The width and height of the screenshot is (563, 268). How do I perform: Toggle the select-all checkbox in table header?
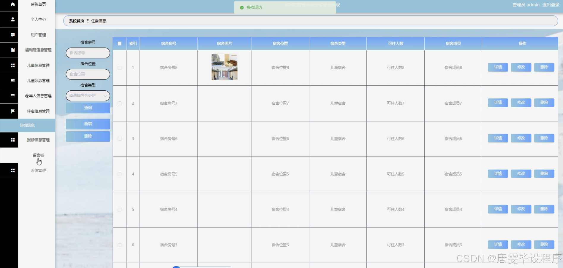(x=119, y=44)
